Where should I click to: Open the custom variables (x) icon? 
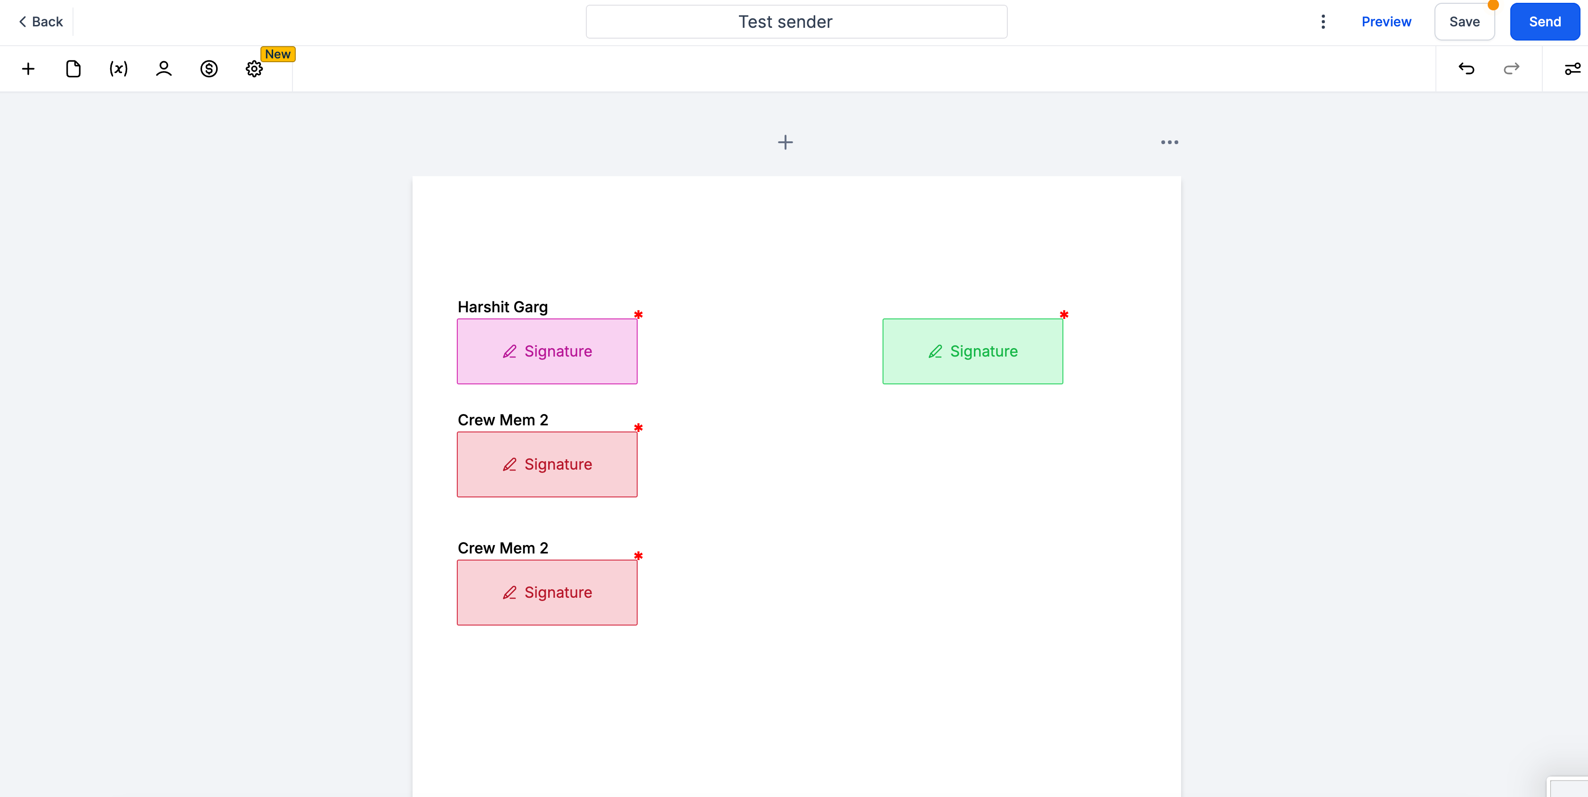click(118, 68)
